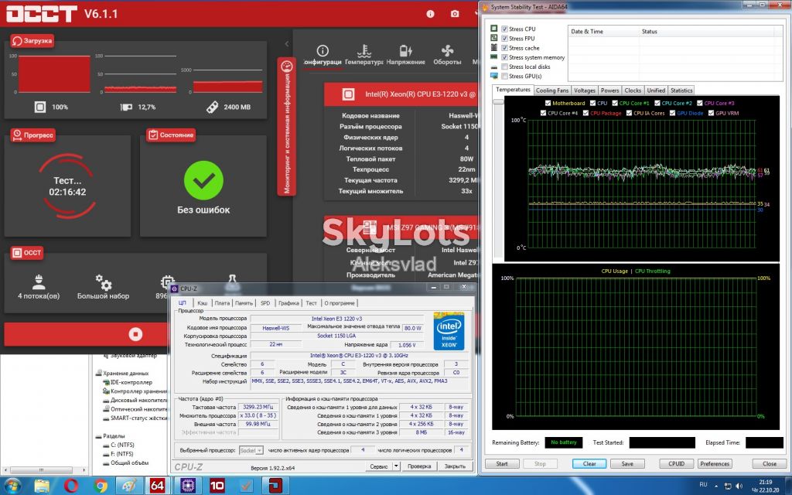The height and width of the screenshot is (495, 792).
Task: Click the Start button in AIDA64
Action: [x=502, y=464]
